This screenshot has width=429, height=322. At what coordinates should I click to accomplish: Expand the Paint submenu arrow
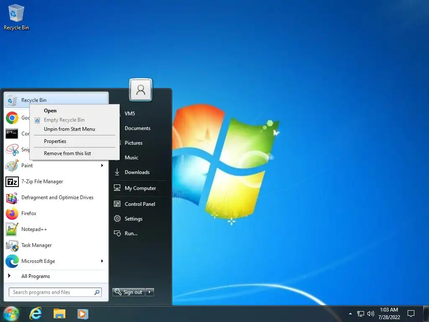pos(102,165)
